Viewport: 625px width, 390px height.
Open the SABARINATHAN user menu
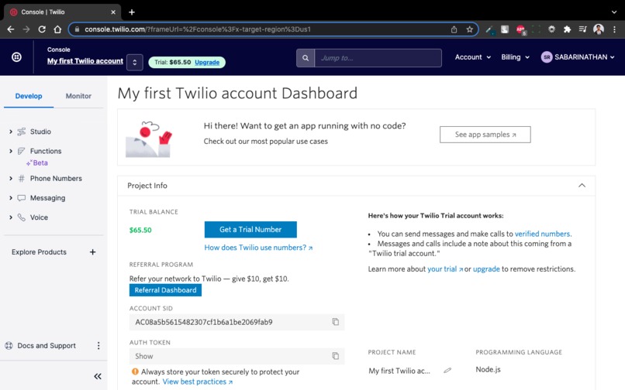(x=578, y=57)
